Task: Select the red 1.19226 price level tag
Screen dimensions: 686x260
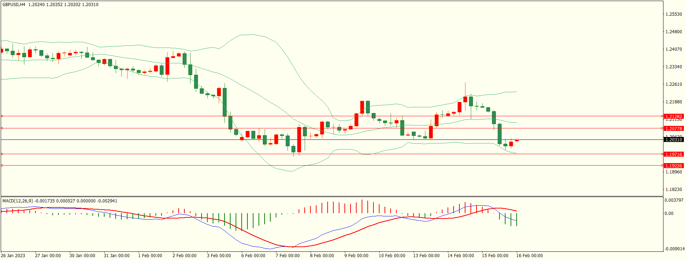Action: tap(673, 166)
